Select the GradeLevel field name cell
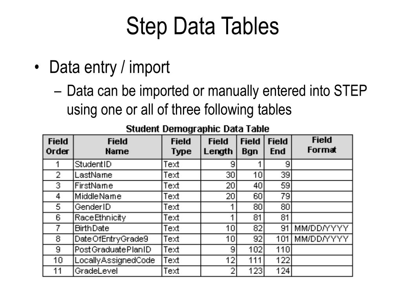This screenshot has width=402, height=301. (x=117, y=271)
